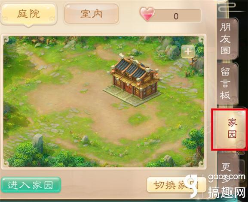Click the white gaoz G logo
The width and height of the screenshot is (248, 202).
tap(194, 186)
